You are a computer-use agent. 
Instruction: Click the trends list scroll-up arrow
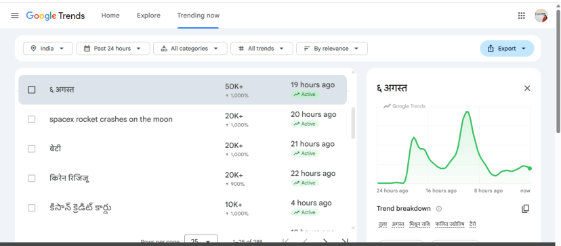click(353, 72)
